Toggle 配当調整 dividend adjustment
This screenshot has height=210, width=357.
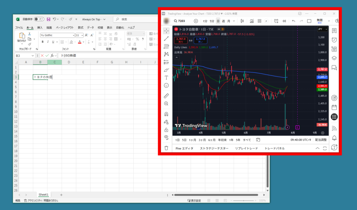tap(321, 140)
